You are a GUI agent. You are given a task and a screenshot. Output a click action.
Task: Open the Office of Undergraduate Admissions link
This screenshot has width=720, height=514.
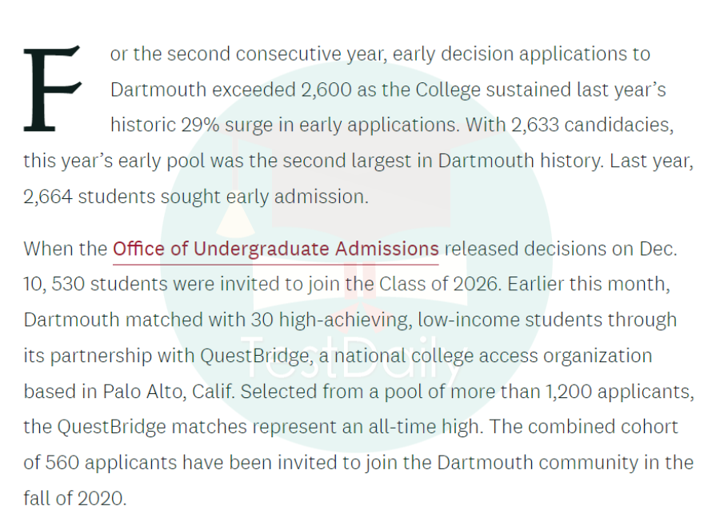click(275, 249)
